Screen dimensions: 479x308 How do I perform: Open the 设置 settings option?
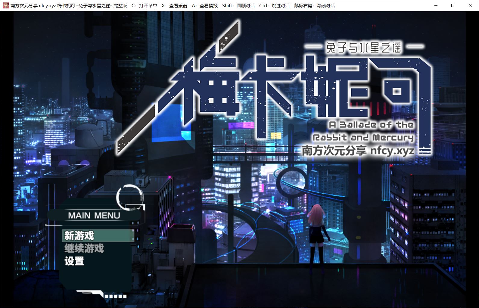point(74,261)
